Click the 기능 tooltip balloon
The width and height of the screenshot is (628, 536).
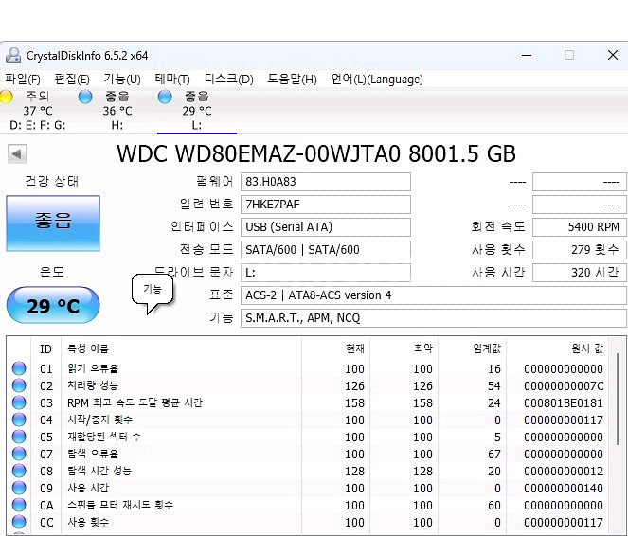click(x=153, y=292)
